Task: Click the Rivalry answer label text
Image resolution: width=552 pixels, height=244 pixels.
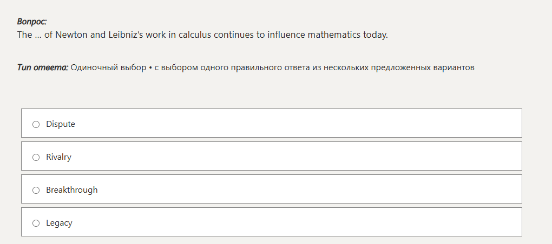Action: pyautogui.click(x=58, y=157)
